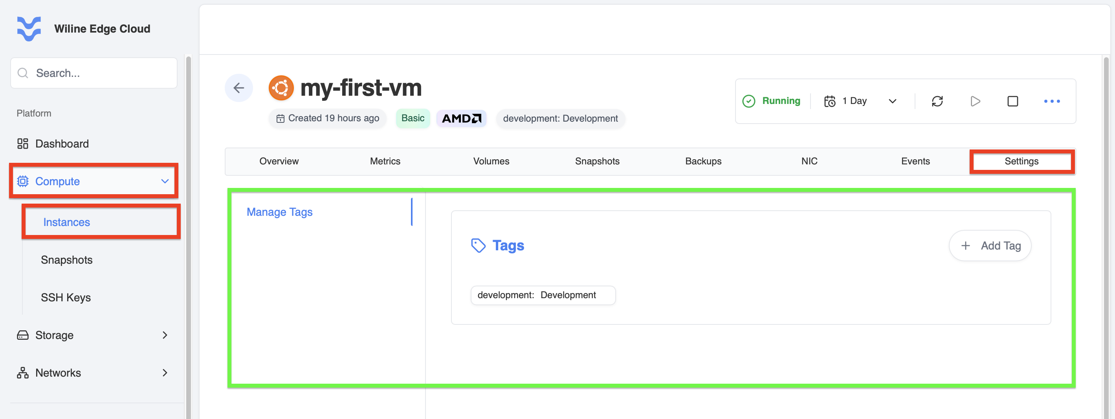
Task: Expand the Storage section chevron
Action: [x=165, y=335]
